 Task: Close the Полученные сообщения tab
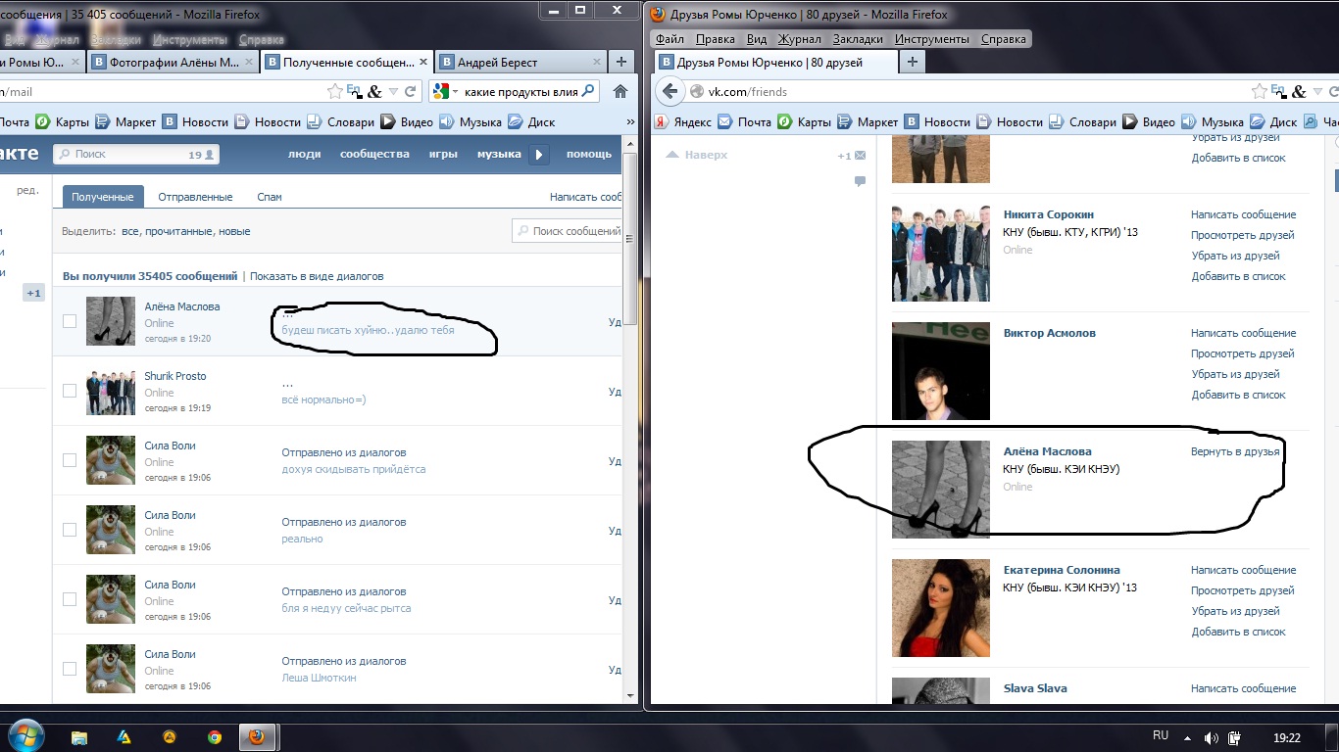click(x=423, y=62)
